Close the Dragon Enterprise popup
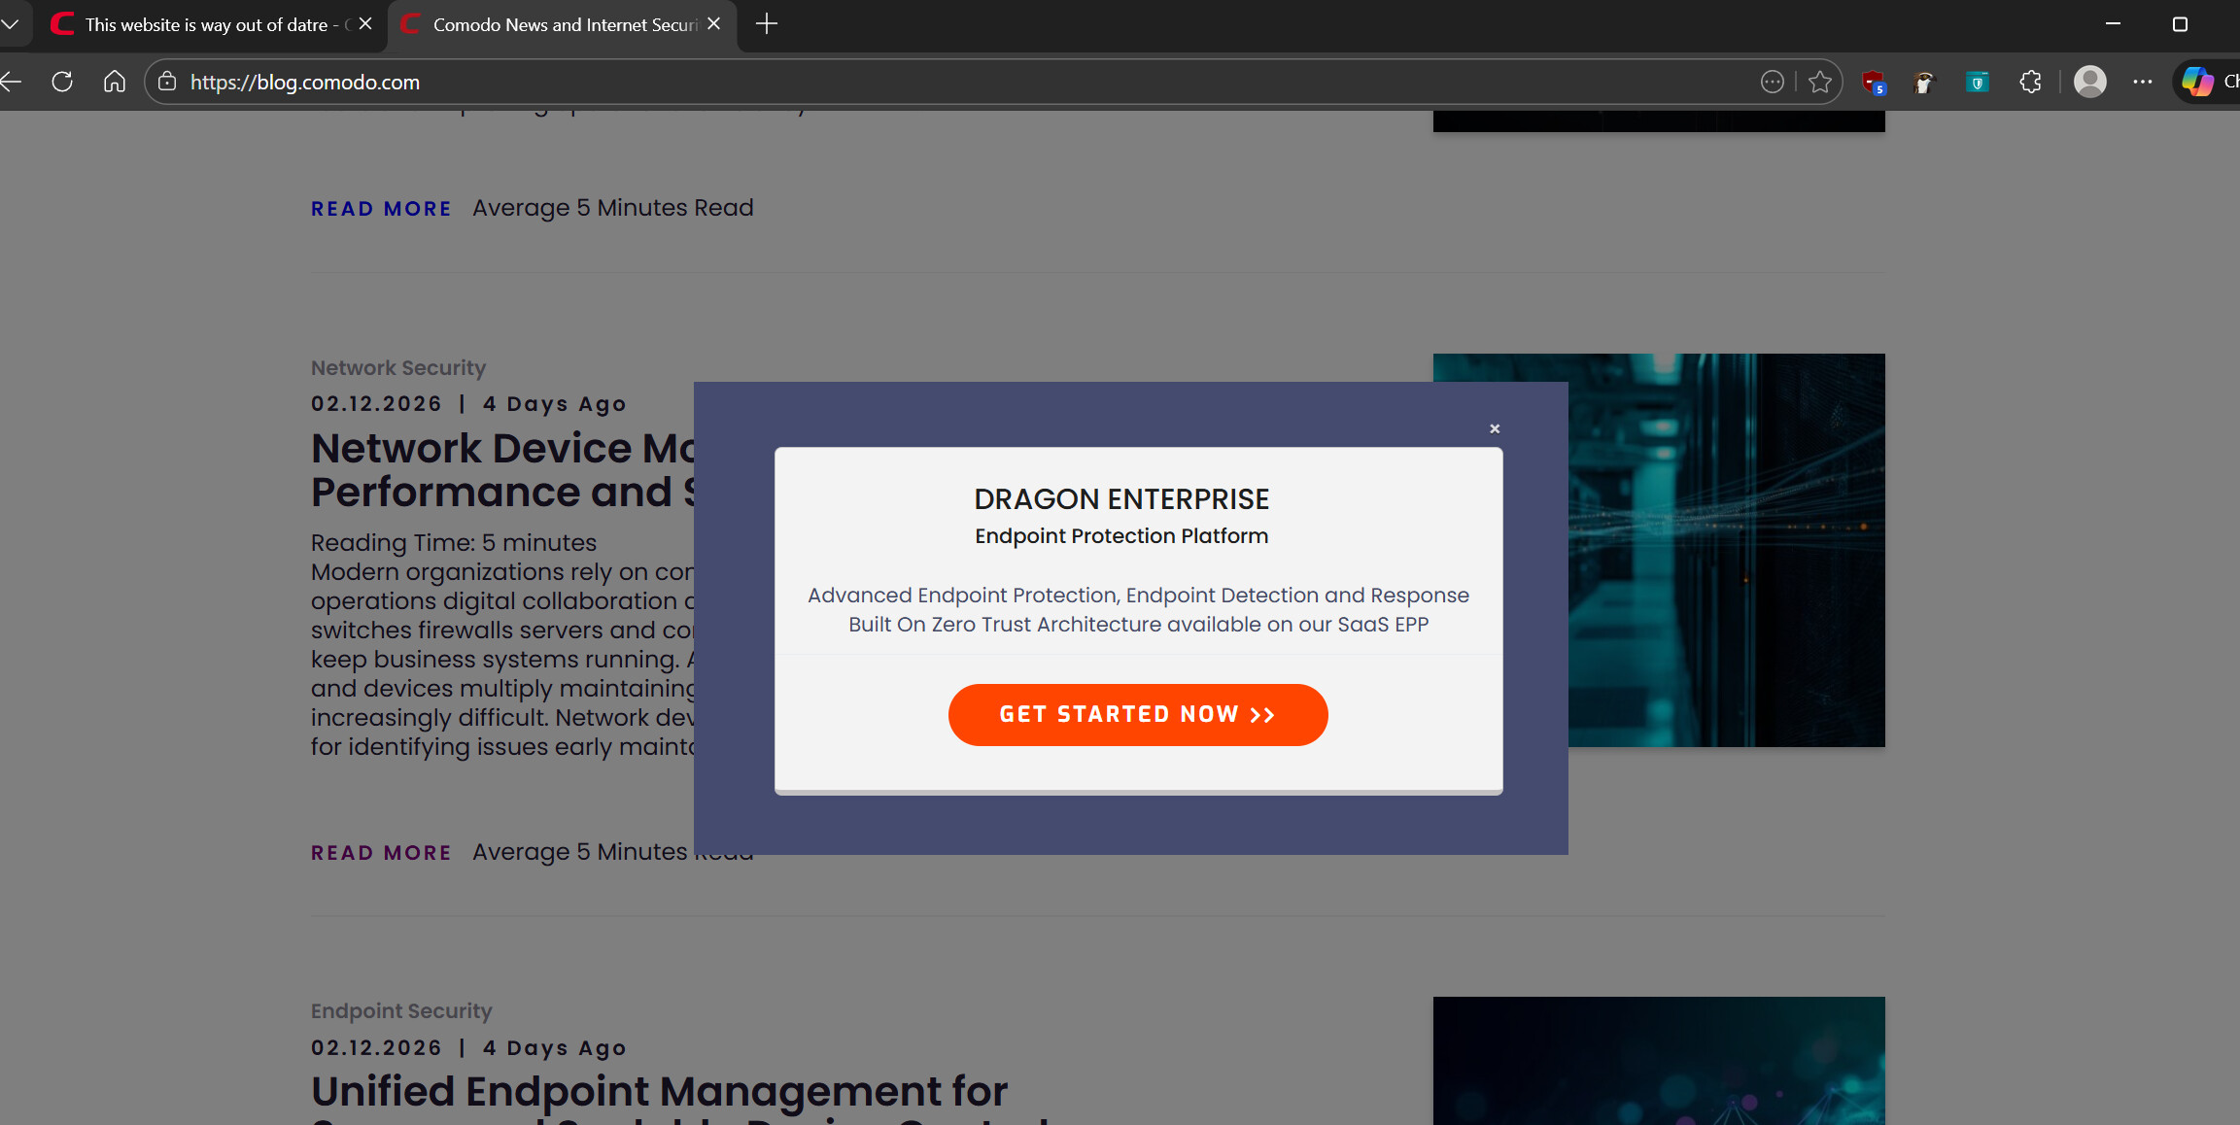The width and height of the screenshot is (2240, 1125). click(x=1495, y=428)
